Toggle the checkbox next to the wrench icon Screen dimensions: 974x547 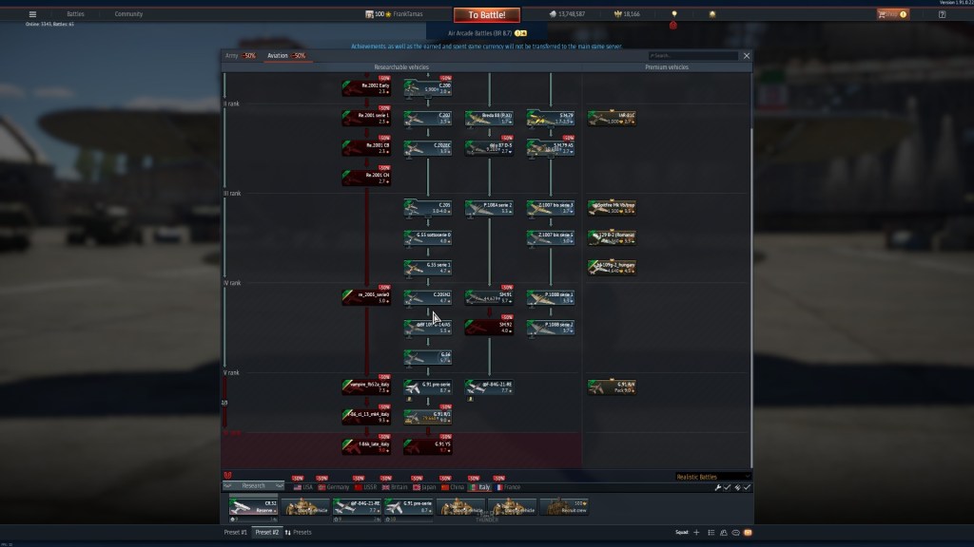(728, 487)
